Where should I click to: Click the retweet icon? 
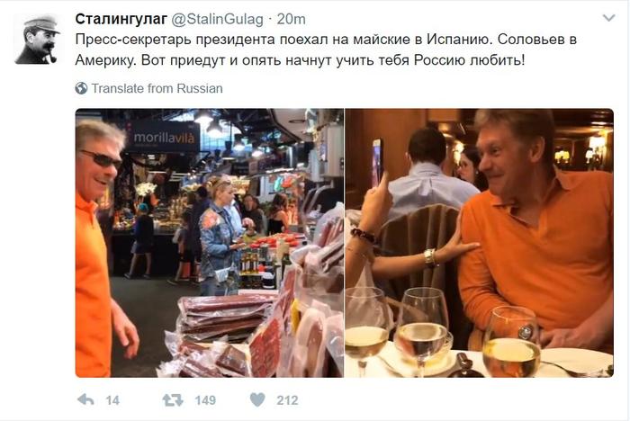point(173,399)
